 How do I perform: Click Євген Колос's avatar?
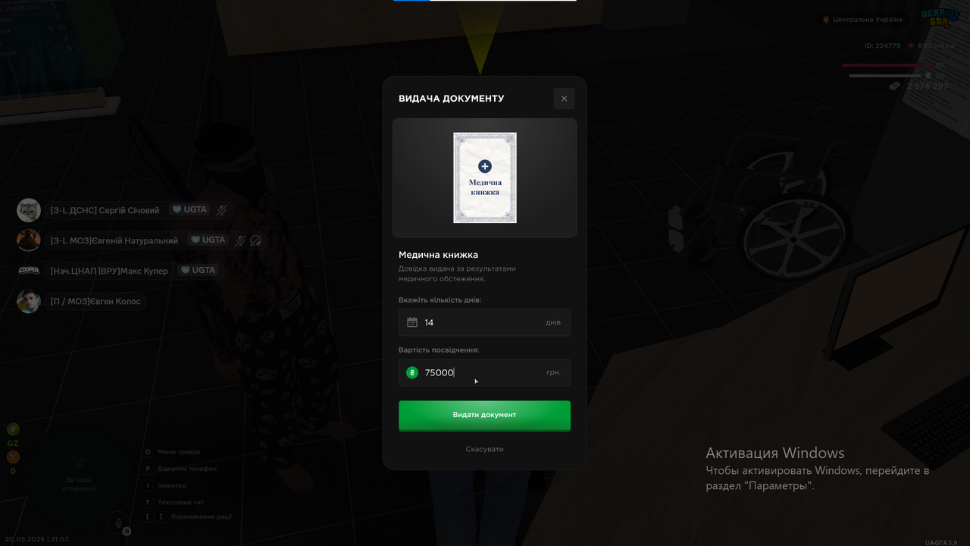click(x=29, y=301)
